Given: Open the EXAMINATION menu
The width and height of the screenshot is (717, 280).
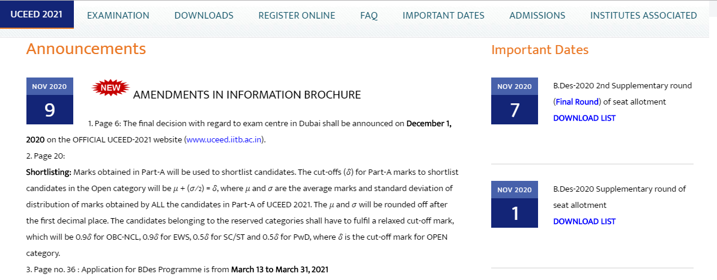Looking at the screenshot, I should tap(118, 16).
